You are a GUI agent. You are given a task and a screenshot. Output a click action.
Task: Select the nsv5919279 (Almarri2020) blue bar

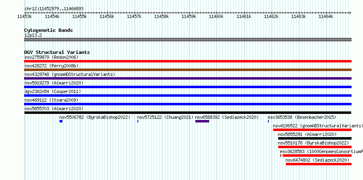[188, 87]
